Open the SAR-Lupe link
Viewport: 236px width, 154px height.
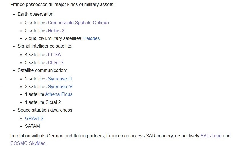click(x=211, y=136)
